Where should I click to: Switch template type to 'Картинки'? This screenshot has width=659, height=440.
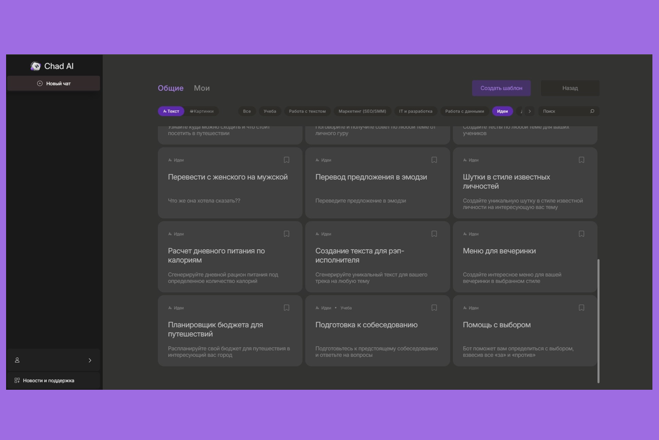202,111
